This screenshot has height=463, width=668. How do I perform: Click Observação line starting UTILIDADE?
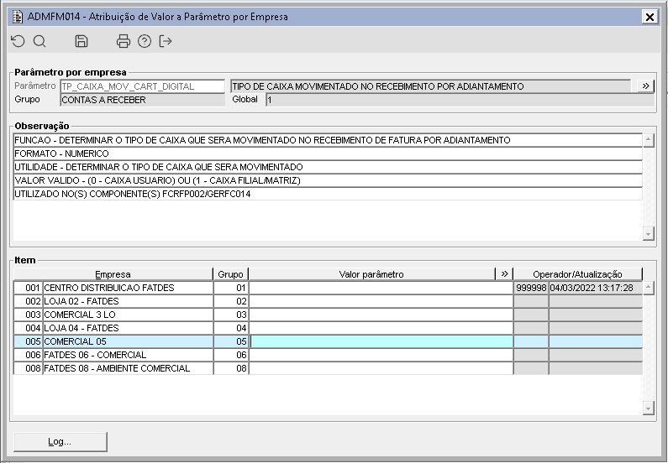click(x=328, y=167)
